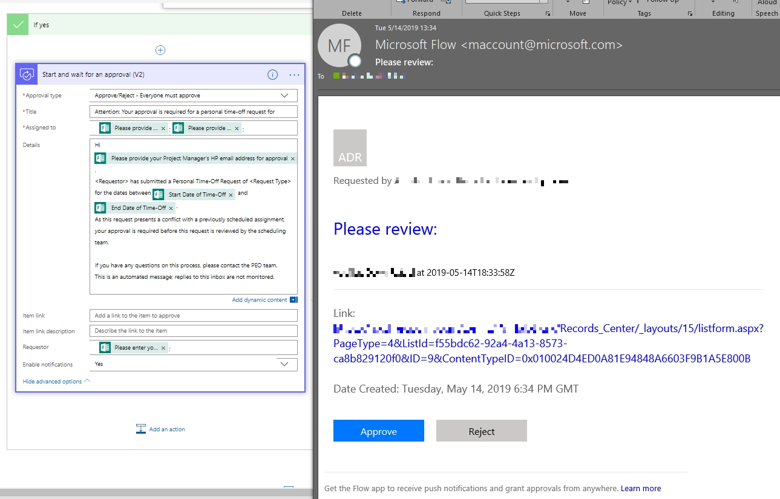Remove the Project Manager's HP email token
780x499 pixels.
tap(293, 158)
